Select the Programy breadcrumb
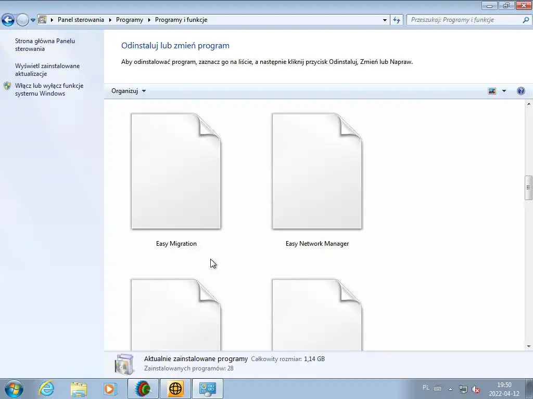The width and height of the screenshot is (533, 399). 130,20
